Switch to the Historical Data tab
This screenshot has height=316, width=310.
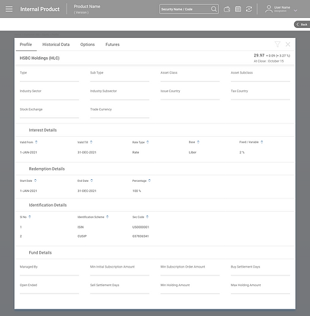point(56,44)
